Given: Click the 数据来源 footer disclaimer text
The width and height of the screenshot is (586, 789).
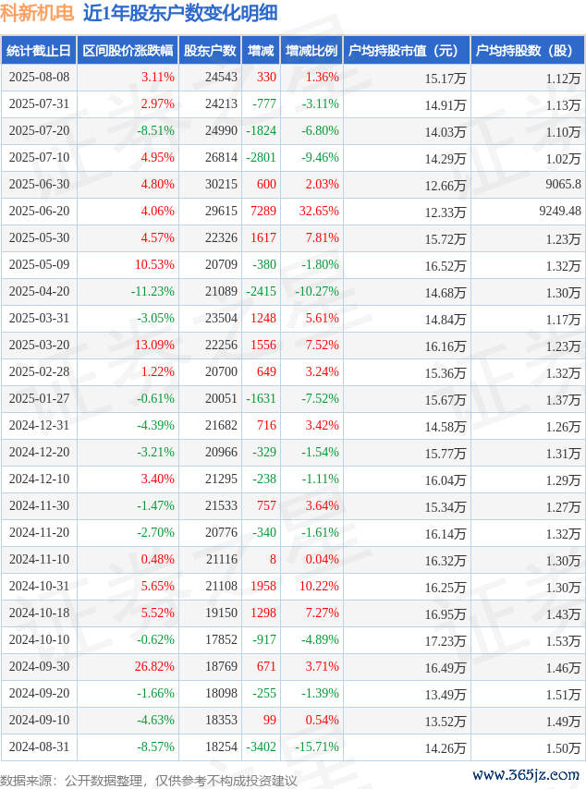Looking at the screenshot, I should coord(149,781).
